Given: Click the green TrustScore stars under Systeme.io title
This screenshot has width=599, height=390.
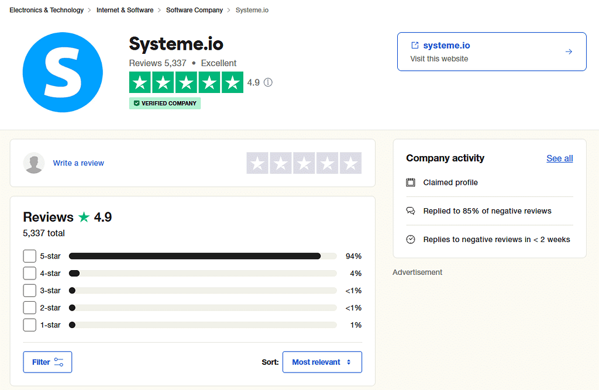Looking at the screenshot, I should [x=186, y=82].
